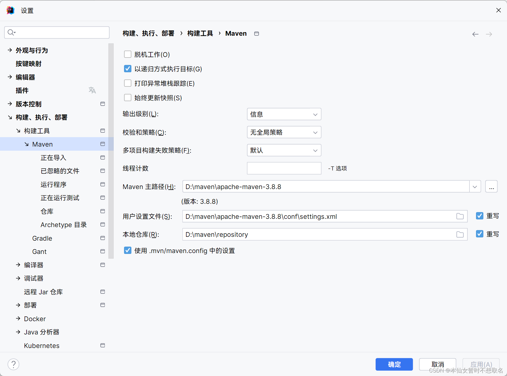507x376 pixels.
Task: Click project-level icon after Maven breadcrumb
Action: click(257, 34)
